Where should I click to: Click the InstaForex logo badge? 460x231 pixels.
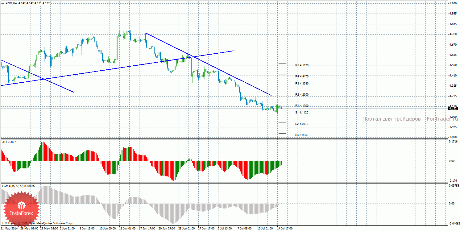click(x=22, y=209)
